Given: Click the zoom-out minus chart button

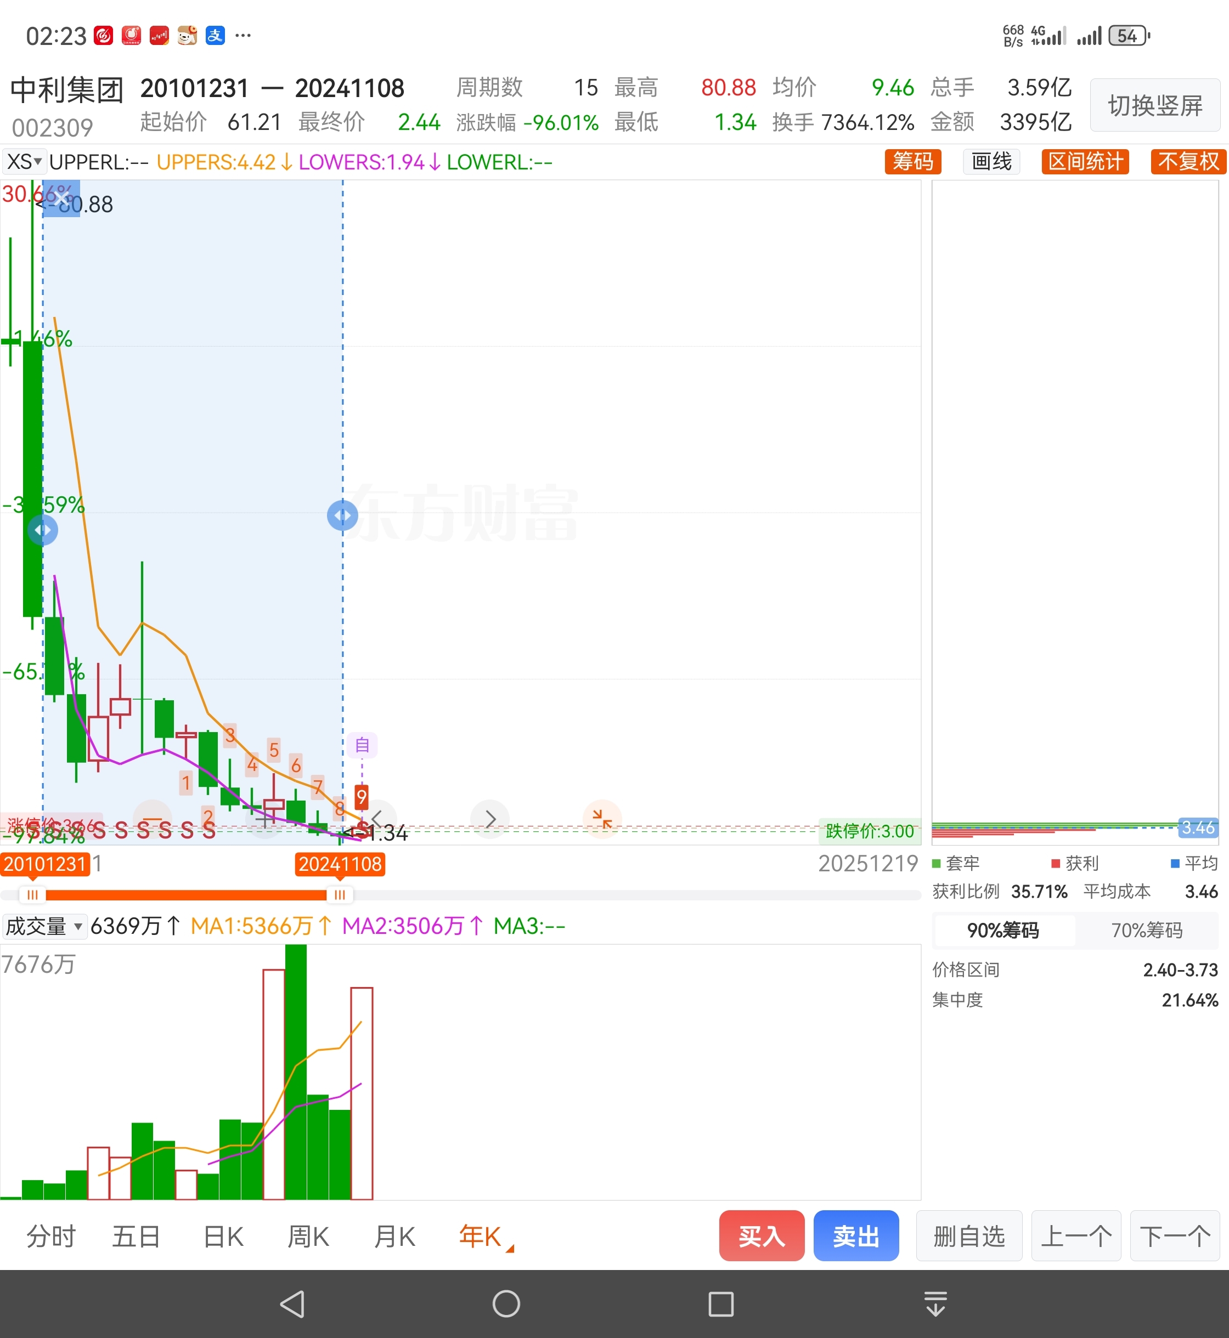Looking at the screenshot, I should tap(153, 819).
